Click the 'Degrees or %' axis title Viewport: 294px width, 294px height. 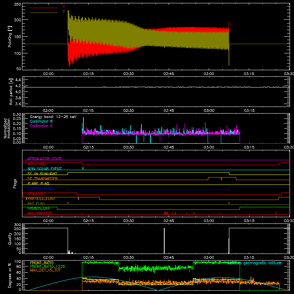click(x=10, y=275)
